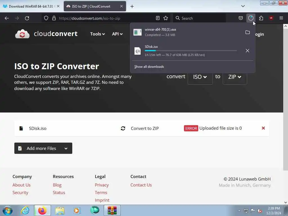Close the Download WinRAR tab
The height and width of the screenshot is (216, 288).
point(58,6)
